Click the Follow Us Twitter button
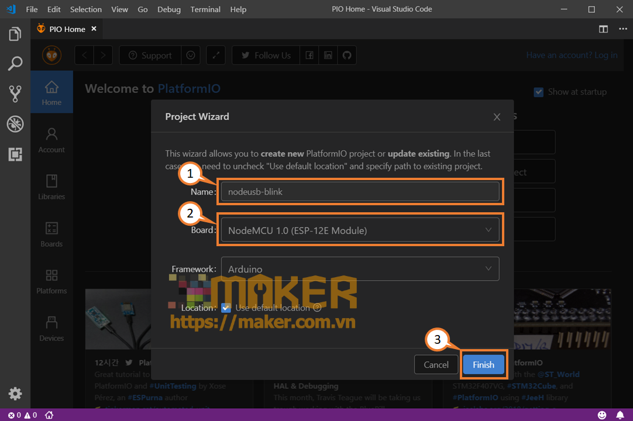This screenshot has width=633, height=421. [x=266, y=56]
